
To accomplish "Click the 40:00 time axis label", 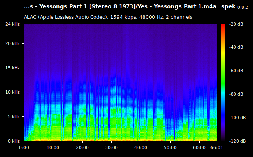I will [x=141, y=147].
